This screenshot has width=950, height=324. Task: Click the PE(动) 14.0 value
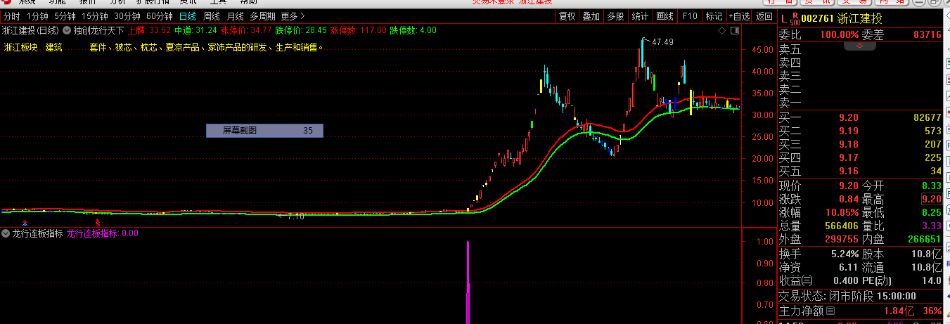click(932, 281)
